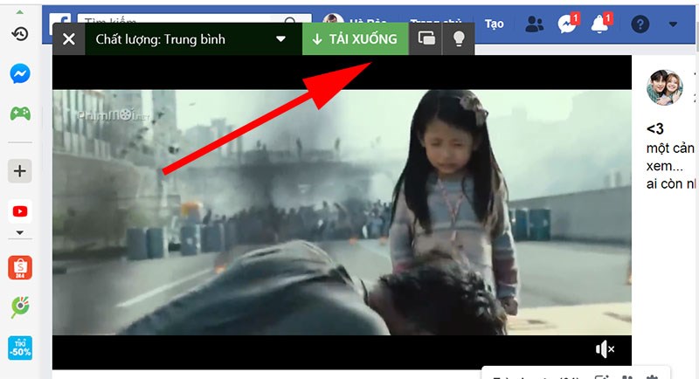Expand the Facebook account dropdown arrow
Screen dimensions: 699x379
coord(673,24)
